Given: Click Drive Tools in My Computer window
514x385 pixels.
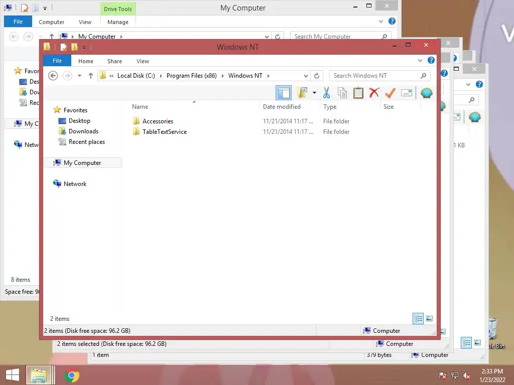Looking at the screenshot, I should coord(117,9).
